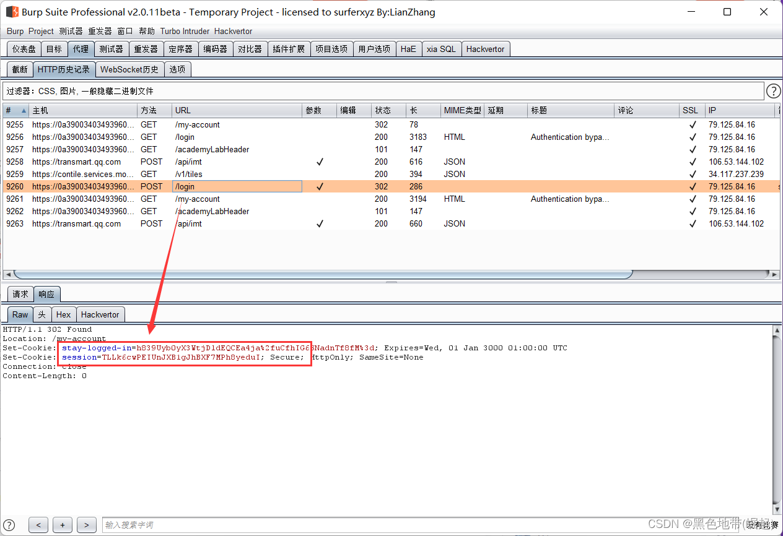Image resolution: width=783 pixels, height=536 pixels.
Task: Switch to the 目标 tab
Action: pos(54,49)
